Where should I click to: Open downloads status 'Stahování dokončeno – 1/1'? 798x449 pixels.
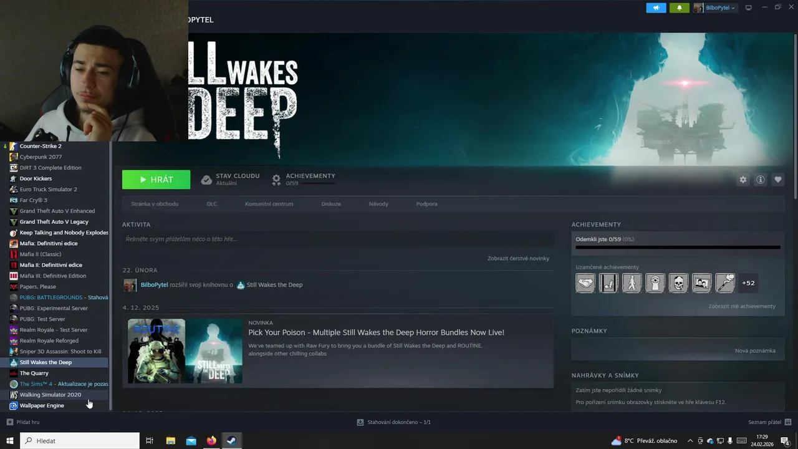[393, 422]
